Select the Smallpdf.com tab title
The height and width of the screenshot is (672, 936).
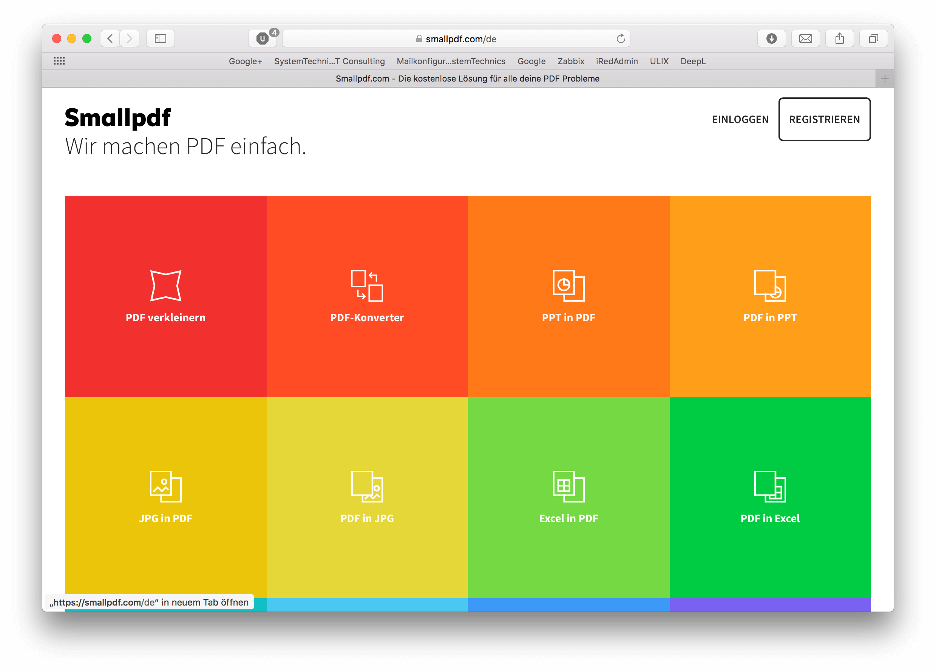pos(467,79)
